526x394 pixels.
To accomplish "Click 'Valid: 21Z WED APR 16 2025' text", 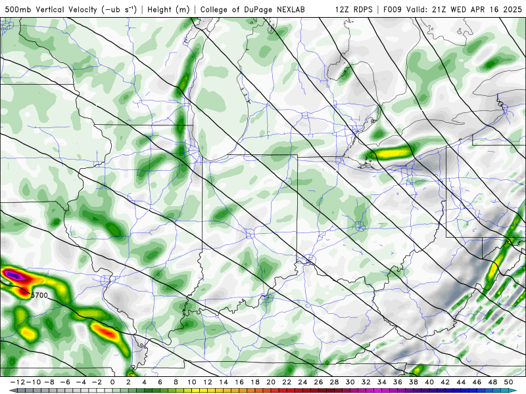I will point(464,10).
